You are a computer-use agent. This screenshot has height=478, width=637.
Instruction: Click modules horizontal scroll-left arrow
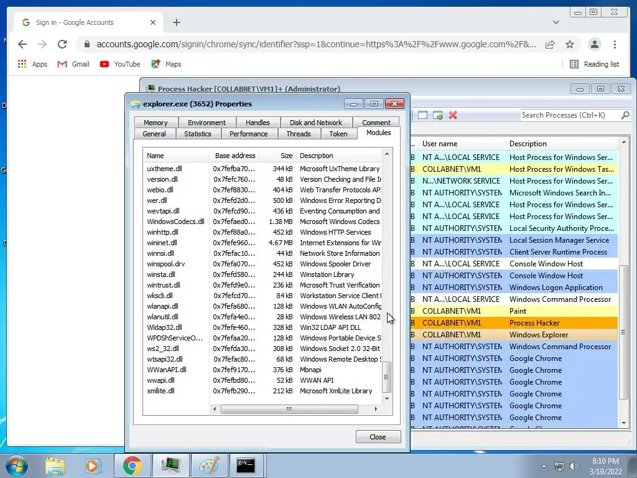(214, 410)
